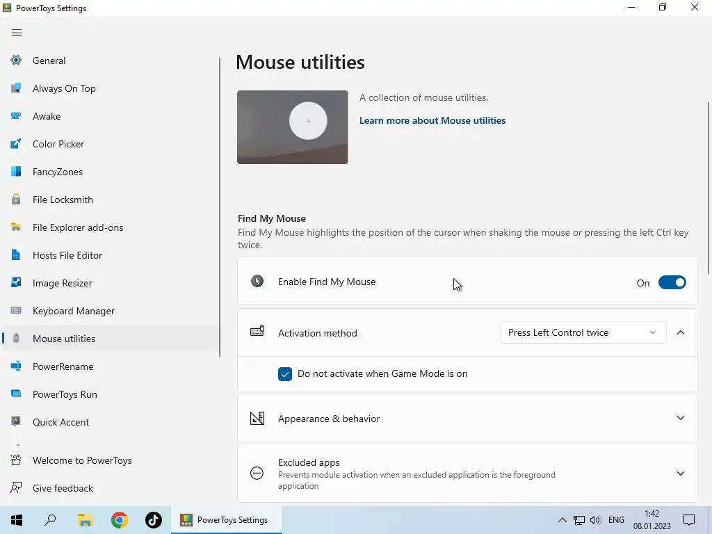
Task: Click the taskbar clock and date
Action: tap(652, 520)
